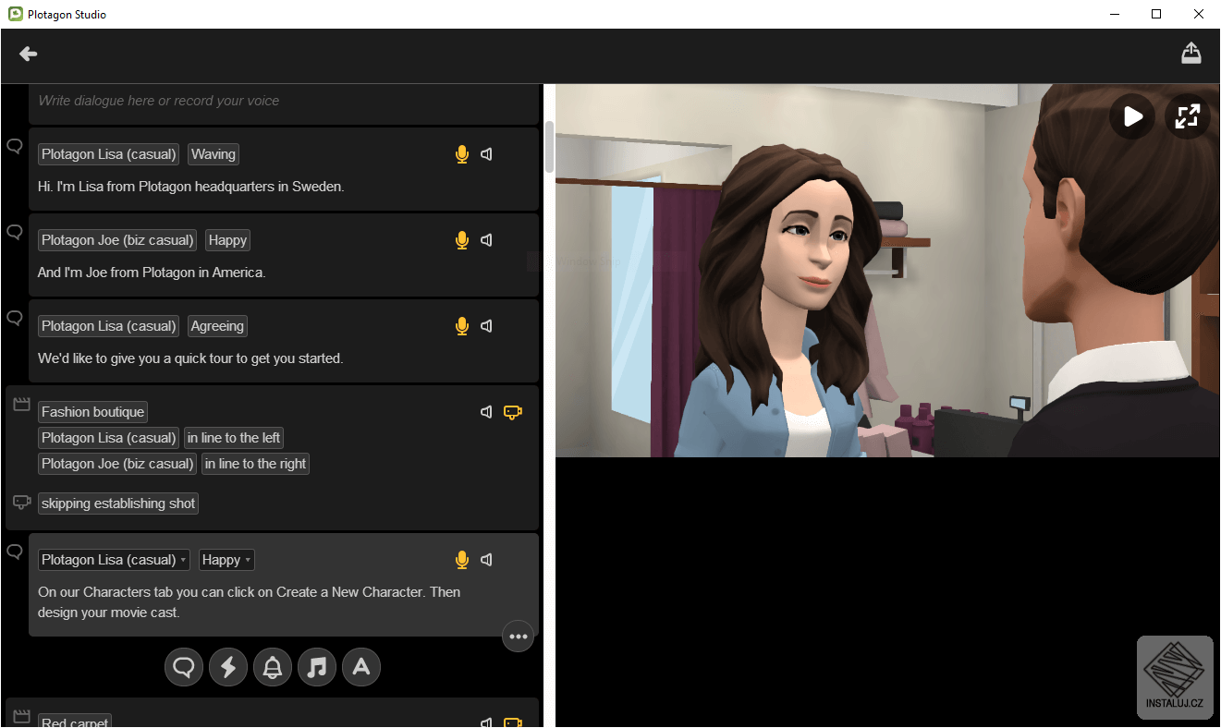
Task: Change the character tag on the Agreeing line
Action: pos(109,326)
